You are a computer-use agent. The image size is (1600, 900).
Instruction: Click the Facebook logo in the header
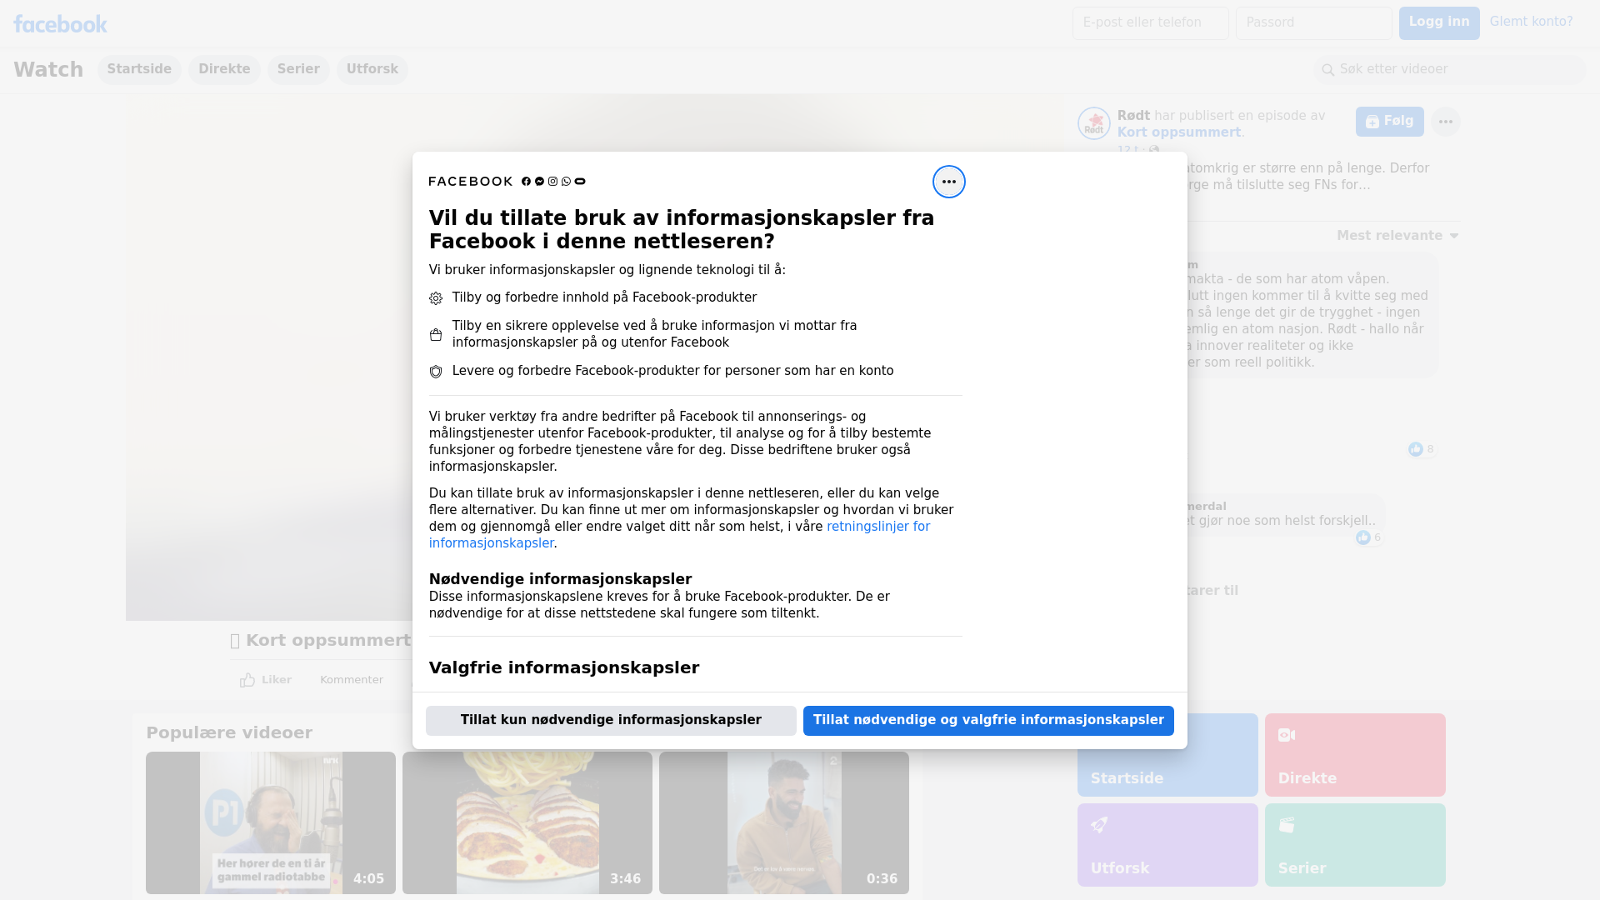pyautogui.click(x=60, y=24)
